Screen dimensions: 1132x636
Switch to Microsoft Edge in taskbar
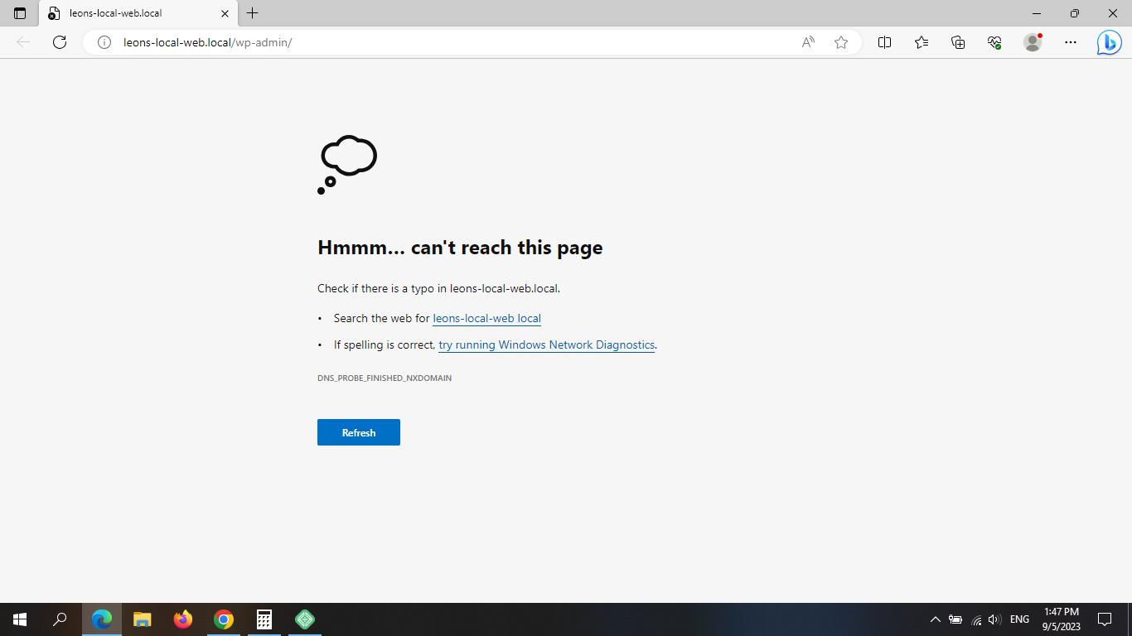(x=102, y=619)
